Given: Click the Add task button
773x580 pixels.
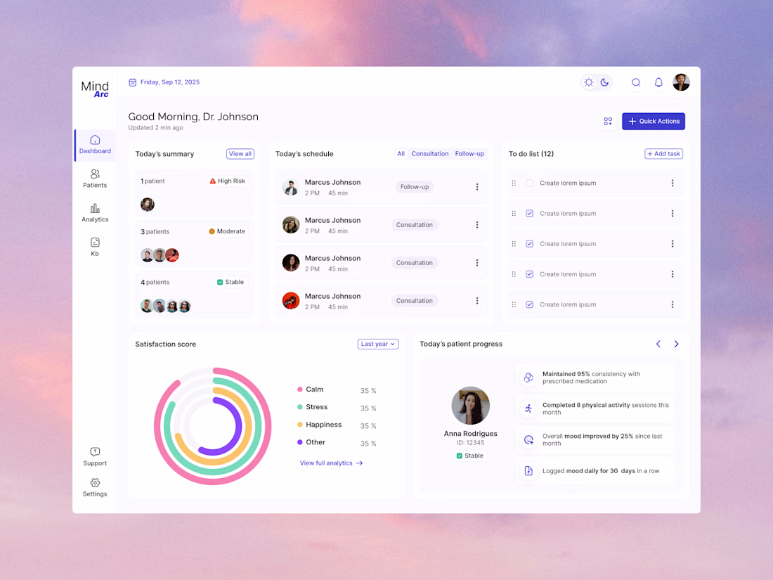Looking at the screenshot, I should point(663,154).
